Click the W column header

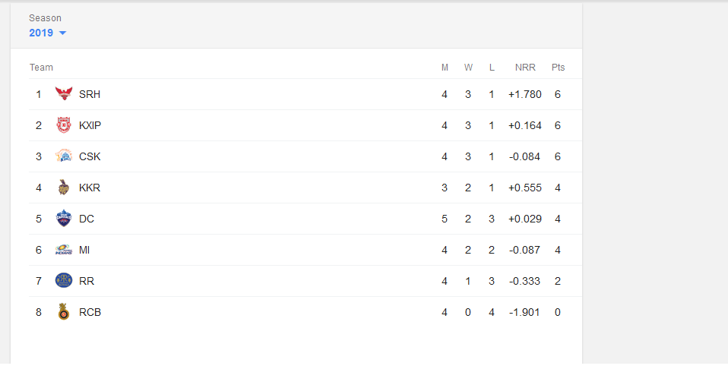(468, 68)
